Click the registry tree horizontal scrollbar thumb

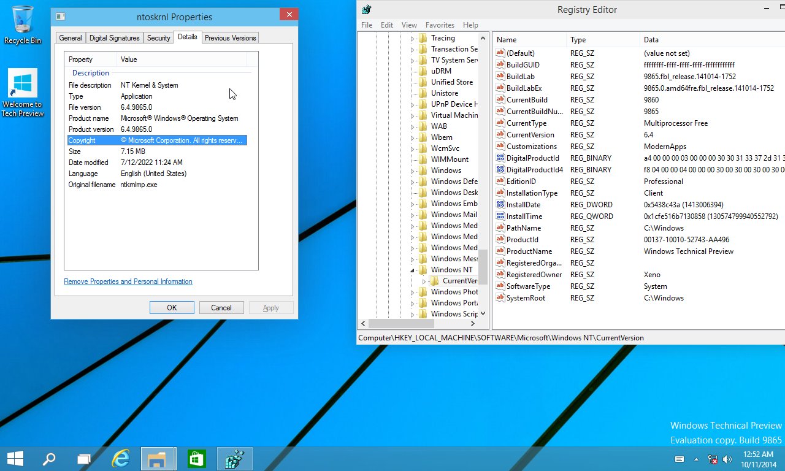click(x=400, y=323)
